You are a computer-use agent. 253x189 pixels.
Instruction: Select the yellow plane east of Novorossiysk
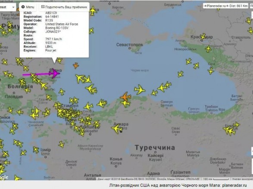click(x=208, y=49)
